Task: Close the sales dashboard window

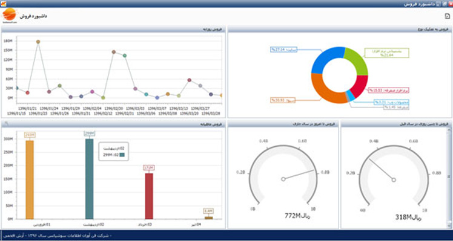Action: click(x=450, y=4)
